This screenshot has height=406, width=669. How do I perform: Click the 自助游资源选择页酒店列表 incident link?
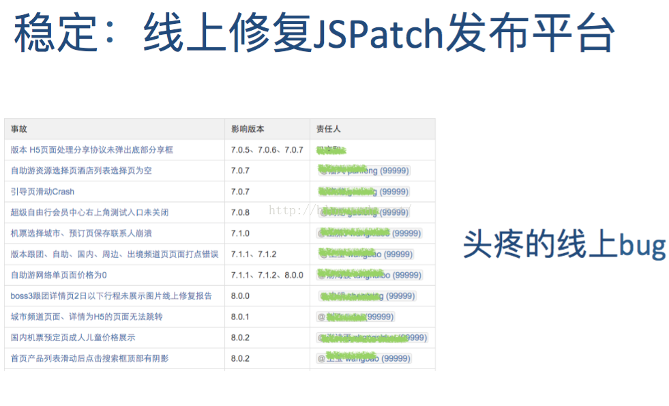81,171
